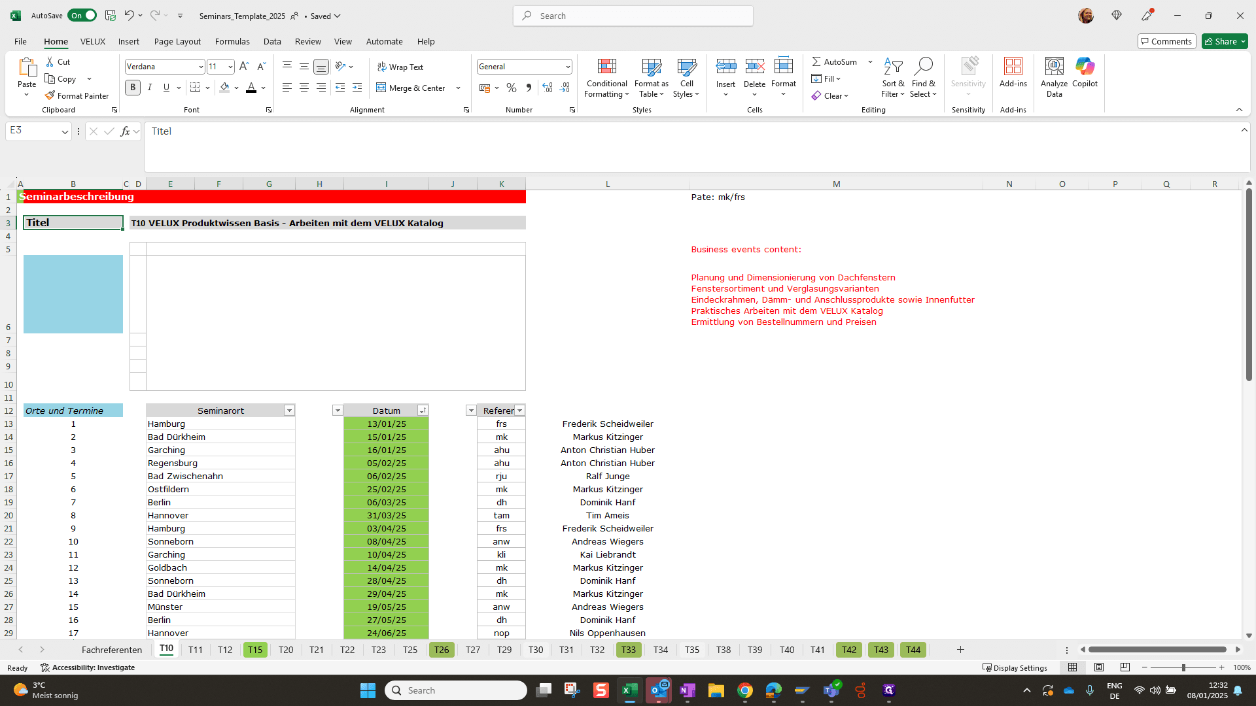Image resolution: width=1256 pixels, height=706 pixels.
Task: Open Chrome from the Windows taskbar
Action: click(744, 690)
